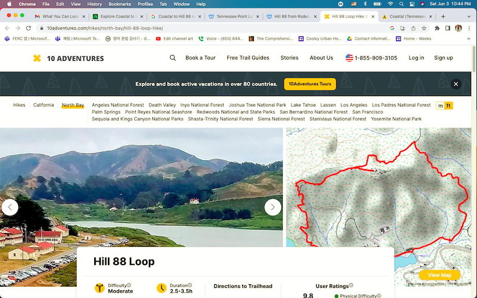Bookmark this page with star icon
Screen dimensions: 477x298
(x=424, y=28)
